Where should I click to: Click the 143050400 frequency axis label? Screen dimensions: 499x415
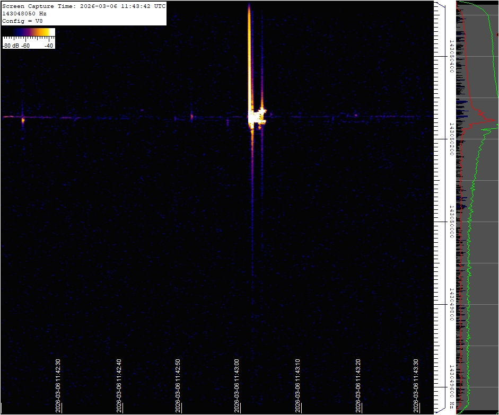pos(451,56)
